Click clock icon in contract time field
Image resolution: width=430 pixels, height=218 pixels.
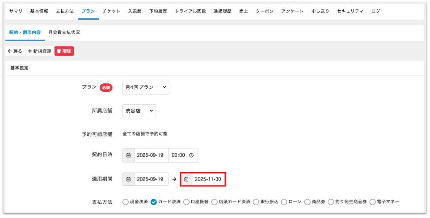191,156
